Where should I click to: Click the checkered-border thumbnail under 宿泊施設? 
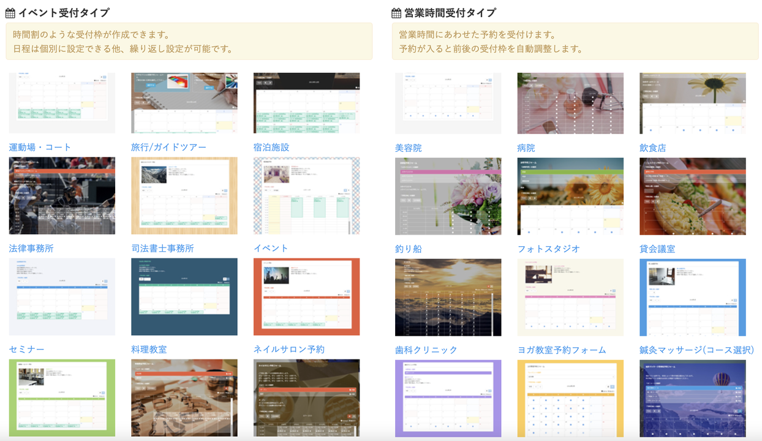click(x=307, y=196)
